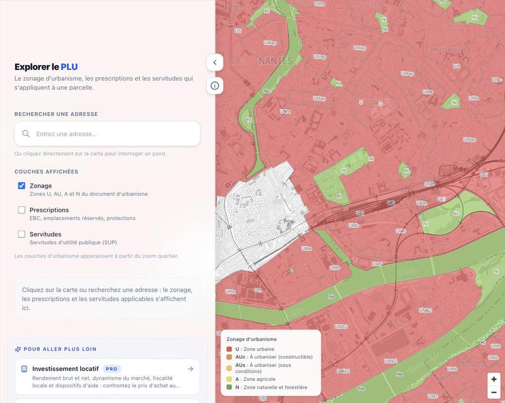Open Investissement locatif via its arrow
505x403 pixels.
click(x=191, y=369)
